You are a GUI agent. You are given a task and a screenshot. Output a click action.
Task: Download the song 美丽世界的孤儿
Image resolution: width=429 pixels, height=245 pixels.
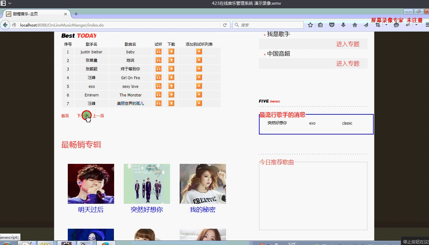pos(171,103)
